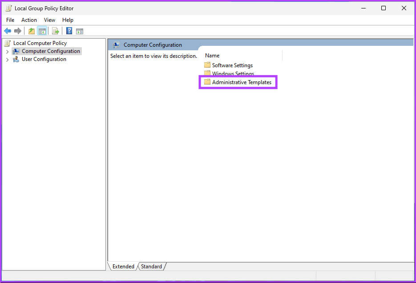Expand the User Configuration tree node
The image size is (416, 283).
point(8,60)
